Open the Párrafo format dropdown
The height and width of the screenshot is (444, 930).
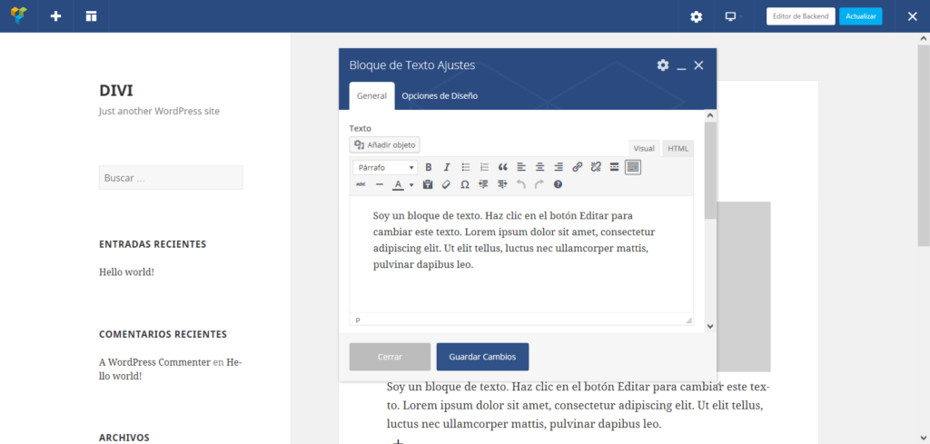click(385, 167)
